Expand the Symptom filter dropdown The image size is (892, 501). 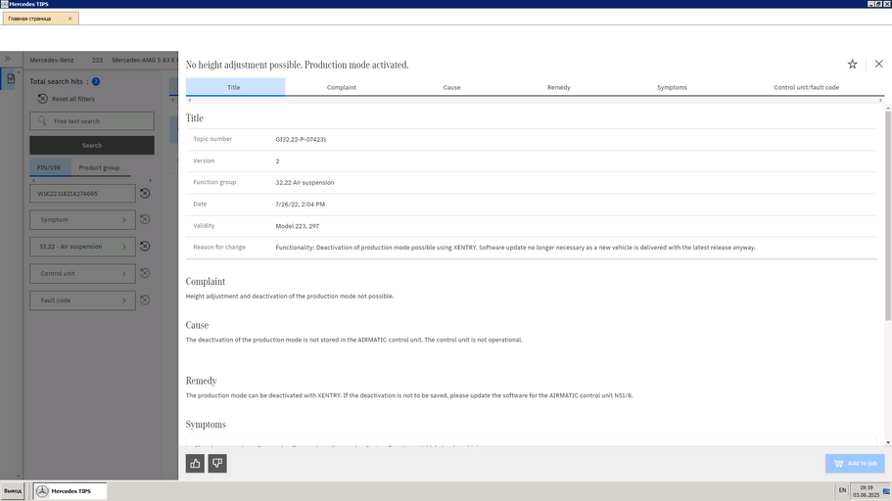(x=82, y=220)
